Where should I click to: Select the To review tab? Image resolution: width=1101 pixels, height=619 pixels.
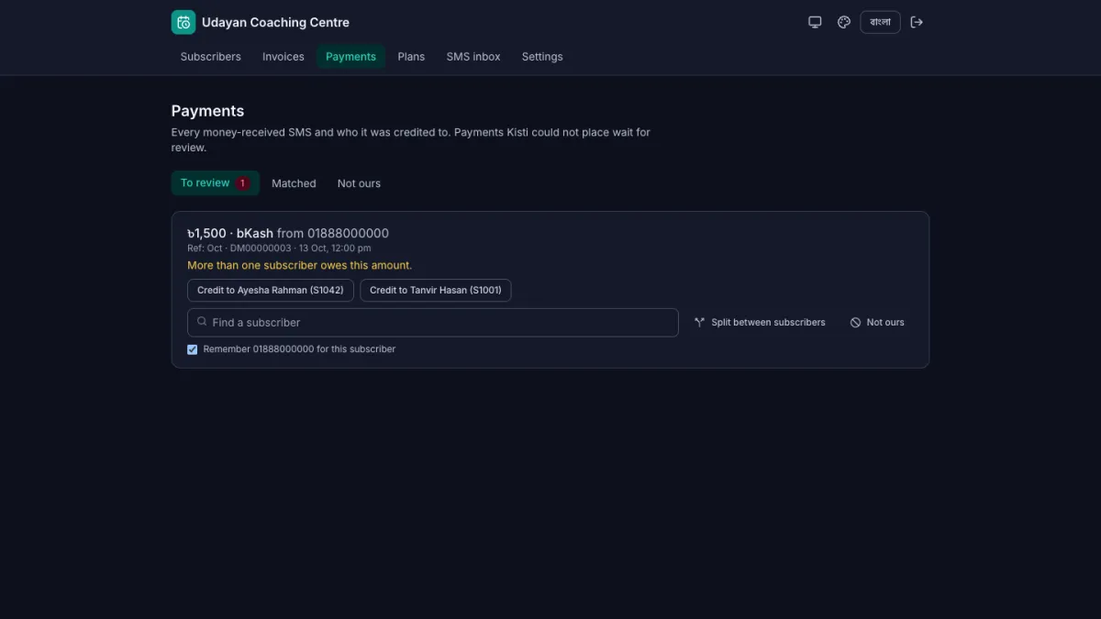(215, 183)
